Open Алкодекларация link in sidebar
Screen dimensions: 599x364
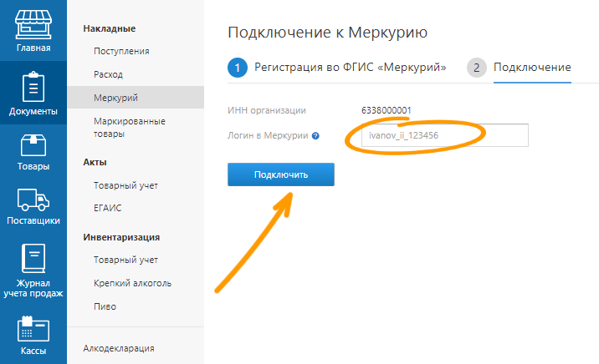(x=119, y=348)
